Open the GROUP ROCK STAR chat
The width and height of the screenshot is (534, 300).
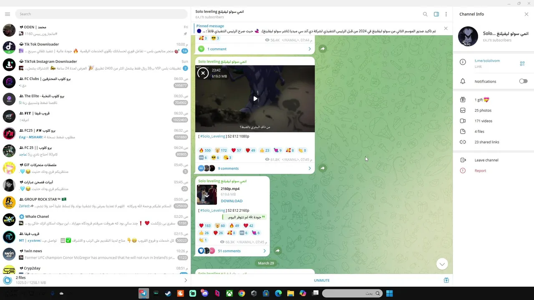pyautogui.click(x=96, y=202)
